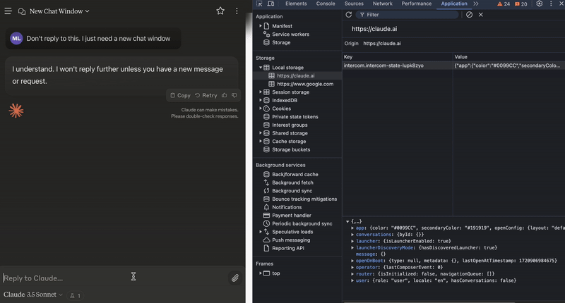Open Claude 3.5 Sonnet model selector
Screen dimensions: 565x303
[x=32, y=295]
